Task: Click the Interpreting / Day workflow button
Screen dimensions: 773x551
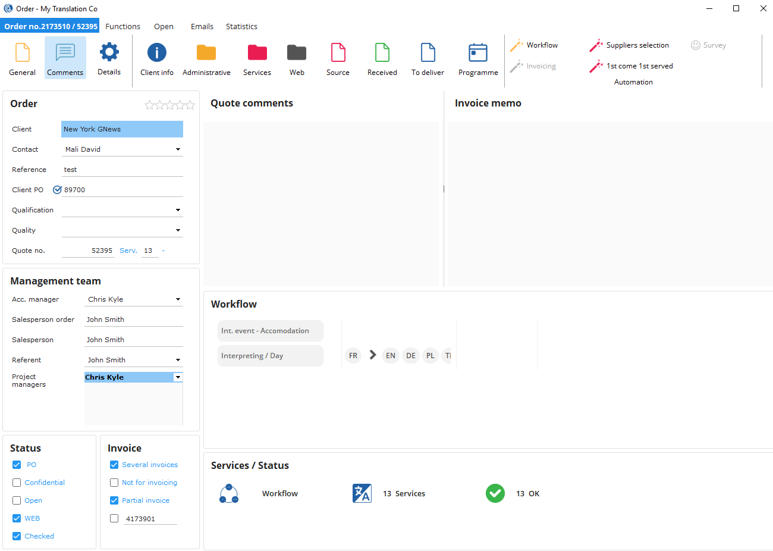Action: click(271, 356)
